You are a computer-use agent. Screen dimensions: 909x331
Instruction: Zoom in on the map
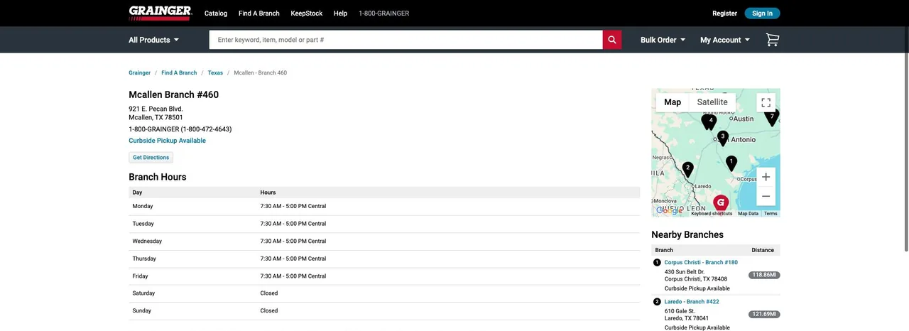pyautogui.click(x=766, y=177)
